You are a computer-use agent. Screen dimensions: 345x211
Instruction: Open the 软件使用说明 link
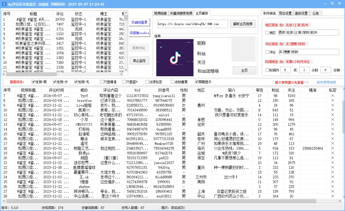[x=326, y=82]
